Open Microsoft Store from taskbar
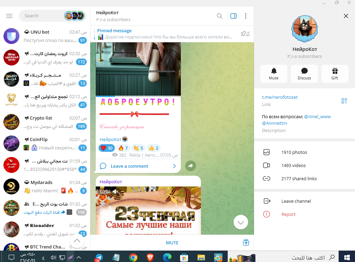 (184, 257)
